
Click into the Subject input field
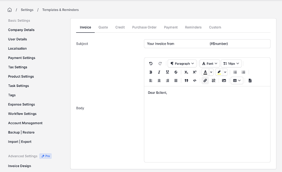(207, 44)
